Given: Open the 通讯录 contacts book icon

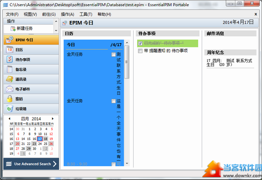Looking at the screenshot, I should (x=10, y=79).
